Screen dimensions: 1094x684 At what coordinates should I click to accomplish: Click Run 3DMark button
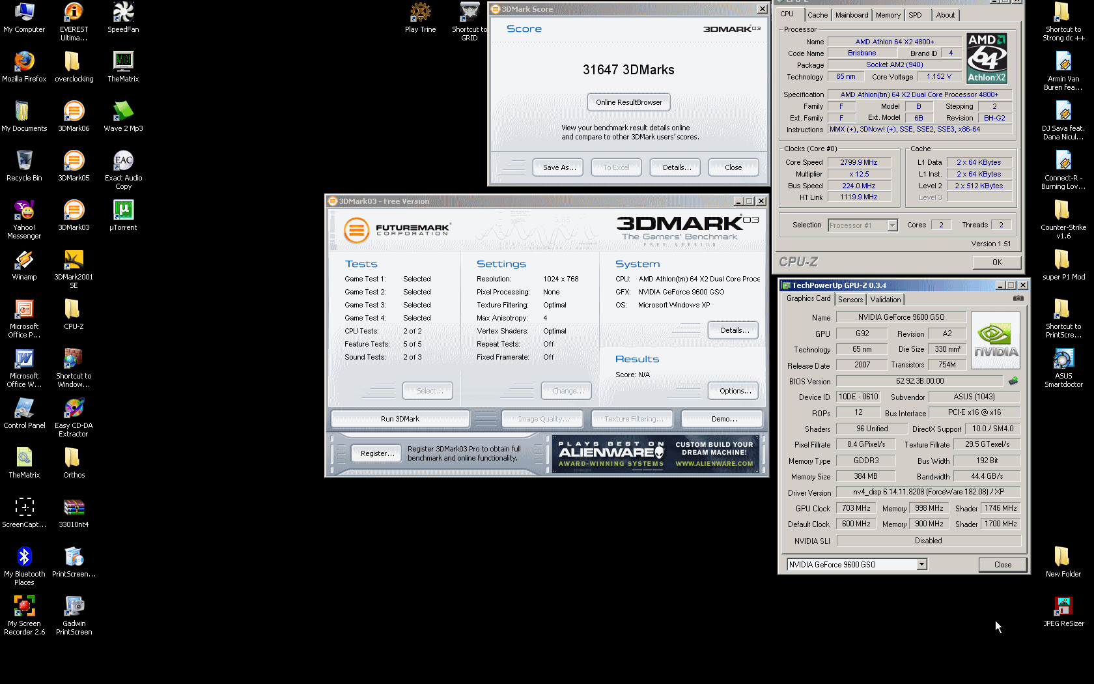400,419
